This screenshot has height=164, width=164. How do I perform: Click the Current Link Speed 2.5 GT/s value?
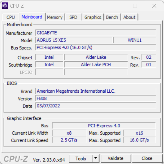click(69, 140)
